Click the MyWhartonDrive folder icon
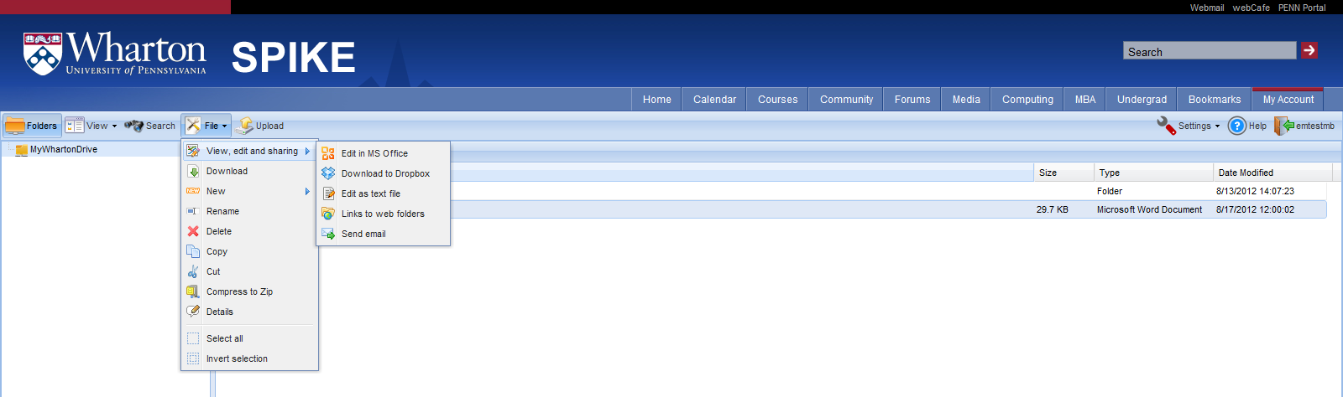 click(x=22, y=150)
